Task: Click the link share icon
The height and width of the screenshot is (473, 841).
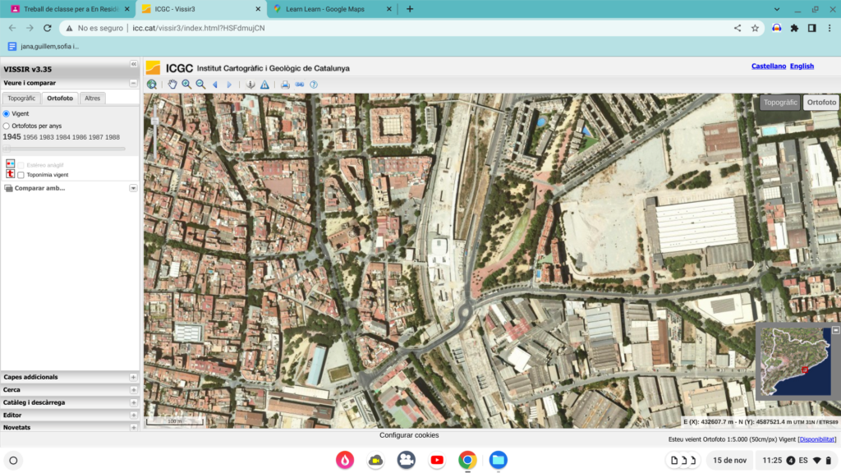Action: tap(299, 85)
